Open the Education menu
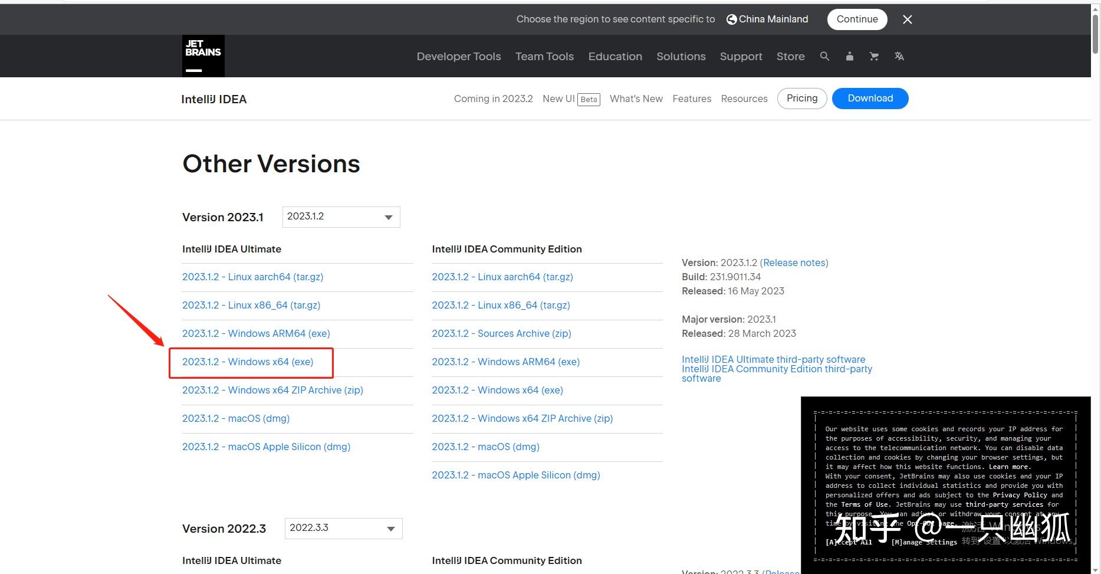The width and height of the screenshot is (1101, 574). [615, 56]
